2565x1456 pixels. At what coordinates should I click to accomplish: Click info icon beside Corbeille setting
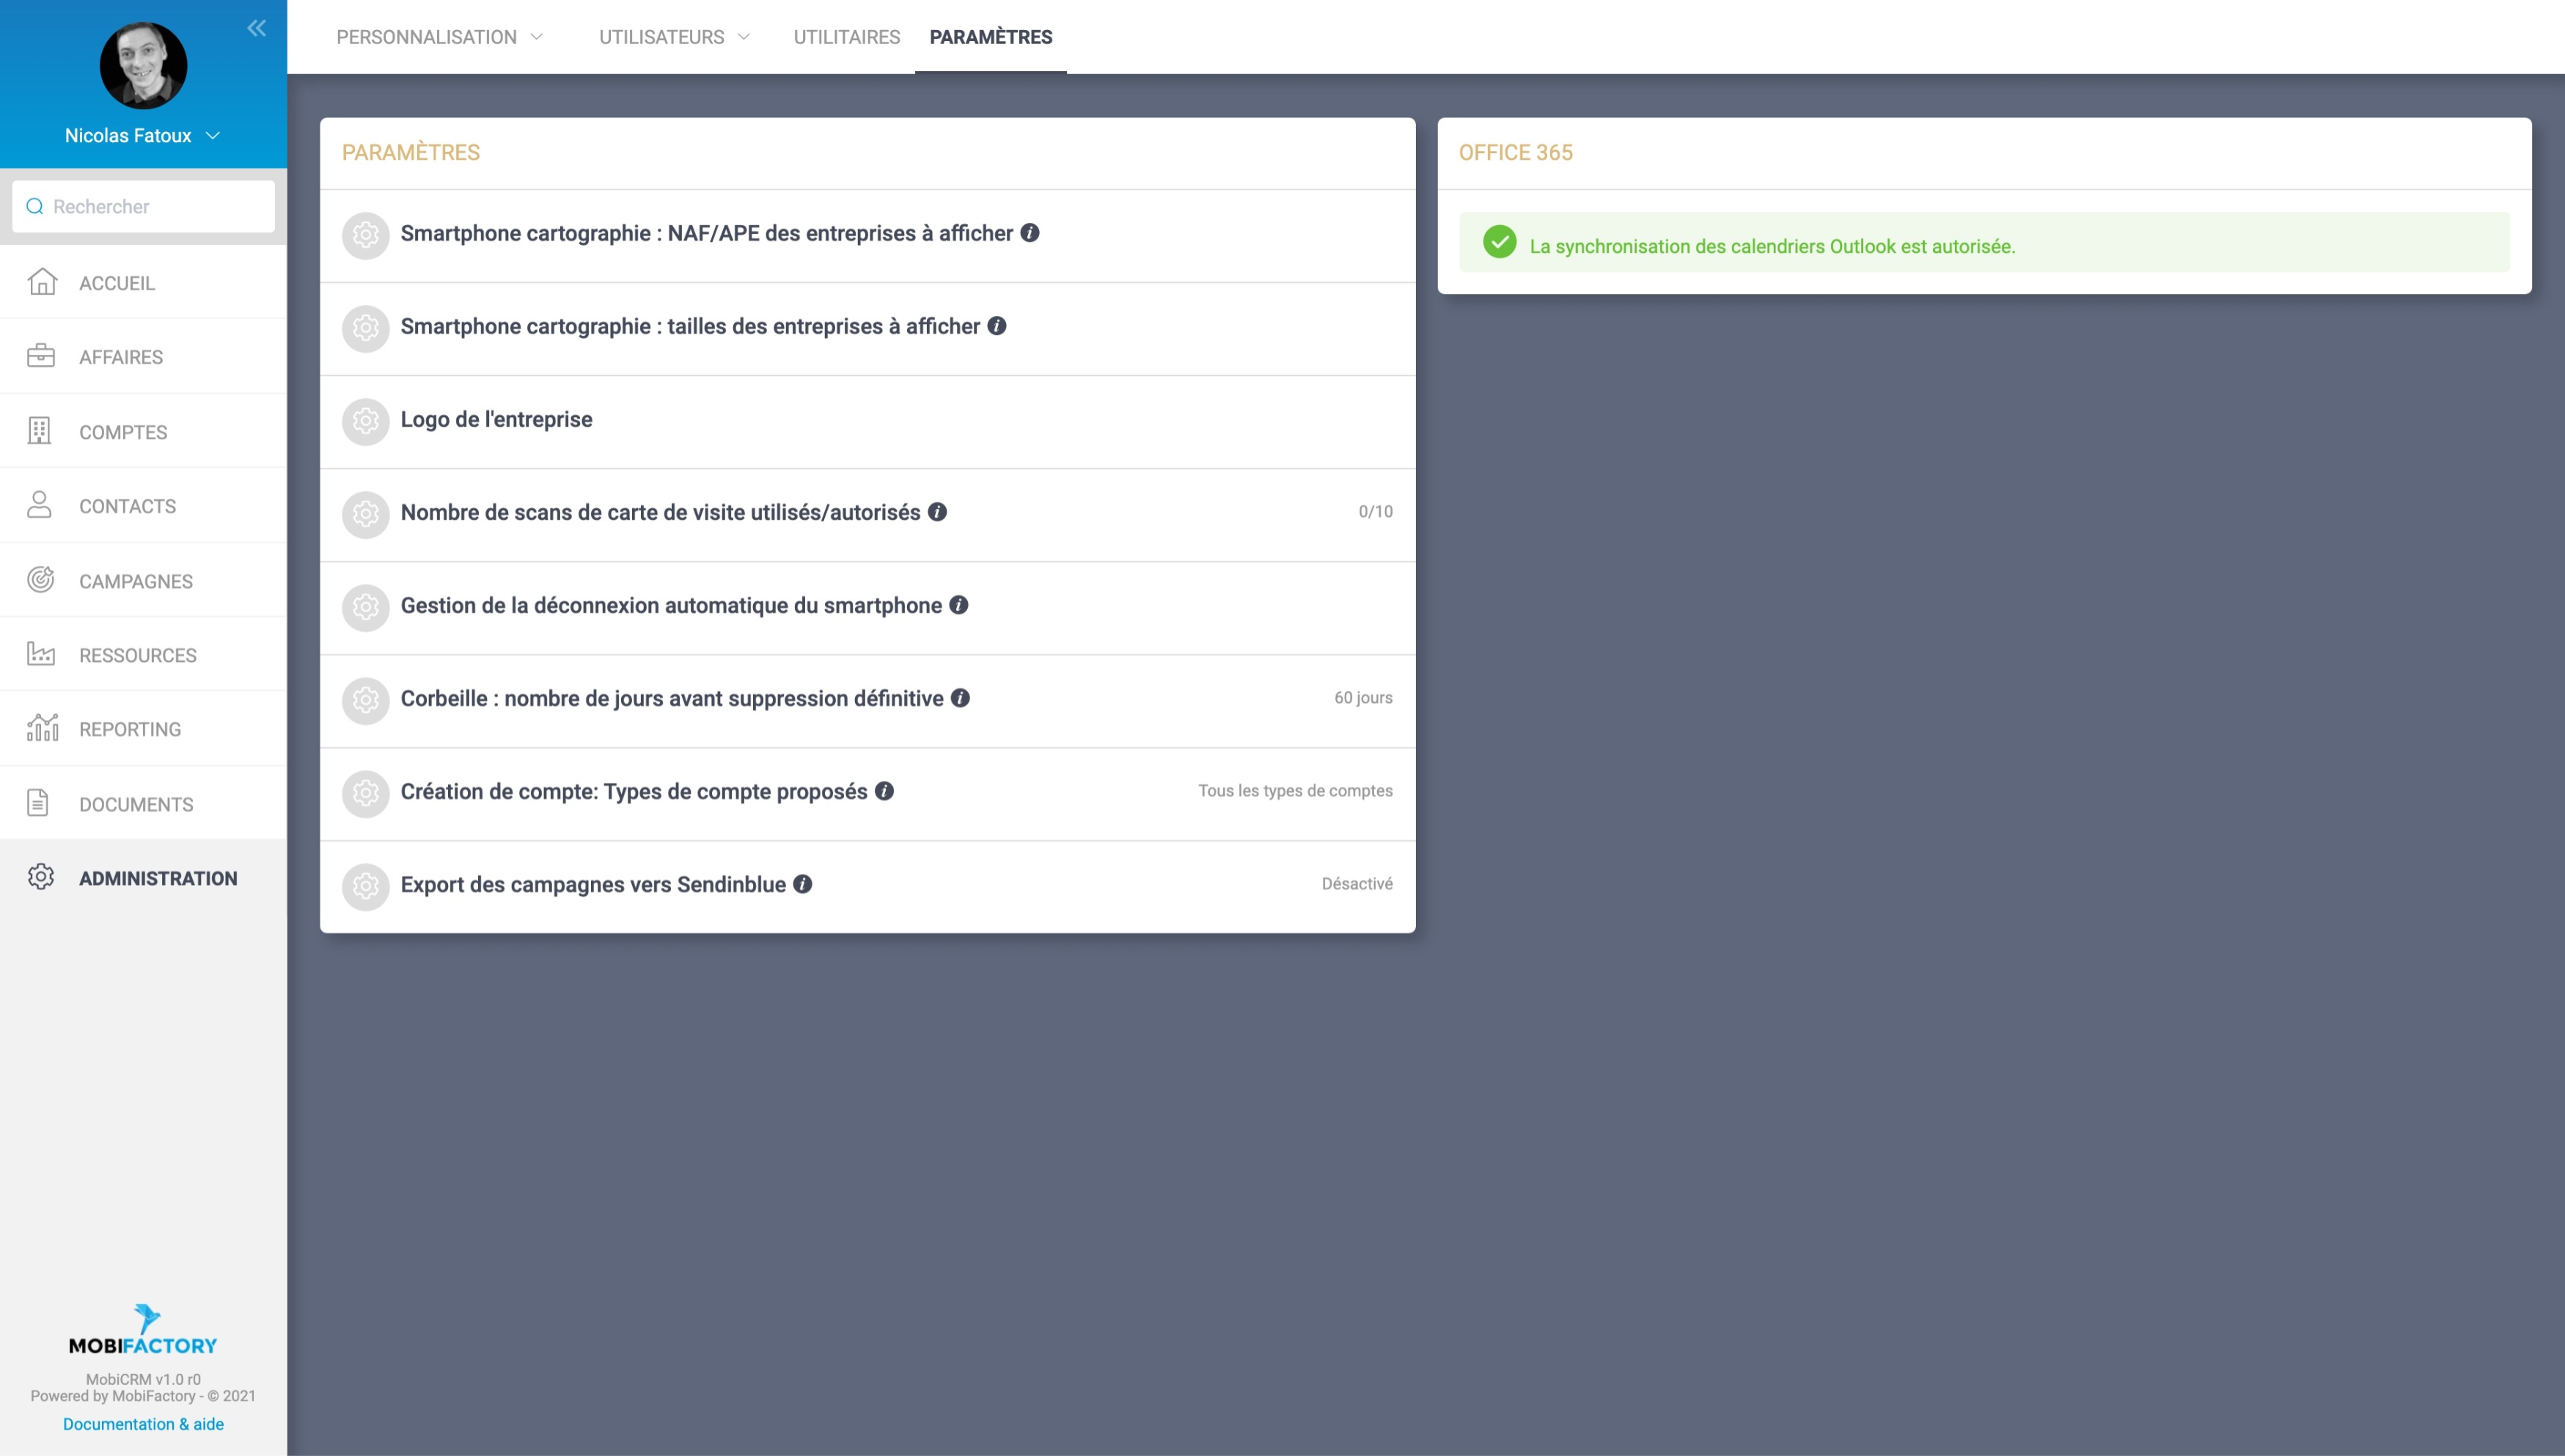pos(960,698)
